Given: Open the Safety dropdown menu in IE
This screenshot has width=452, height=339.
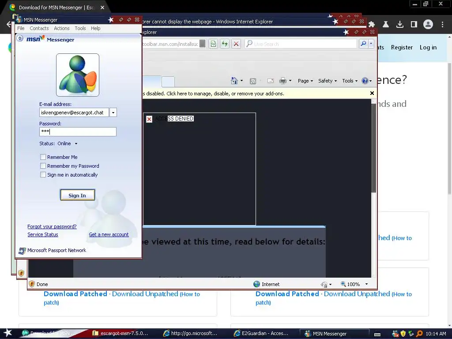Looking at the screenshot, I should click(328, 81).
